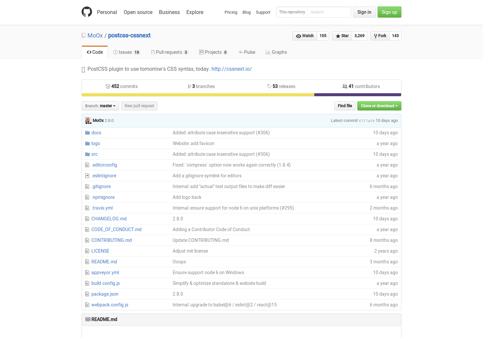Click the link icon before the repository description

click(x=83, y=69)
